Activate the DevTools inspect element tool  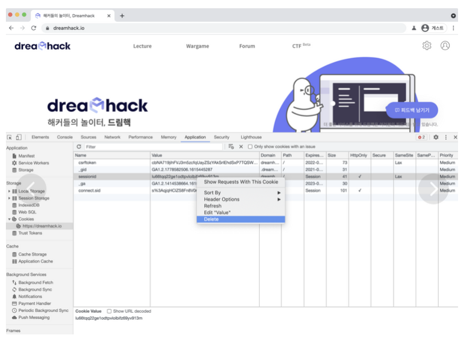pos(9,137)
